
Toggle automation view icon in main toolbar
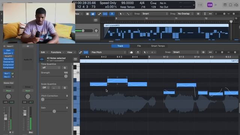click(x=99, y=14)
